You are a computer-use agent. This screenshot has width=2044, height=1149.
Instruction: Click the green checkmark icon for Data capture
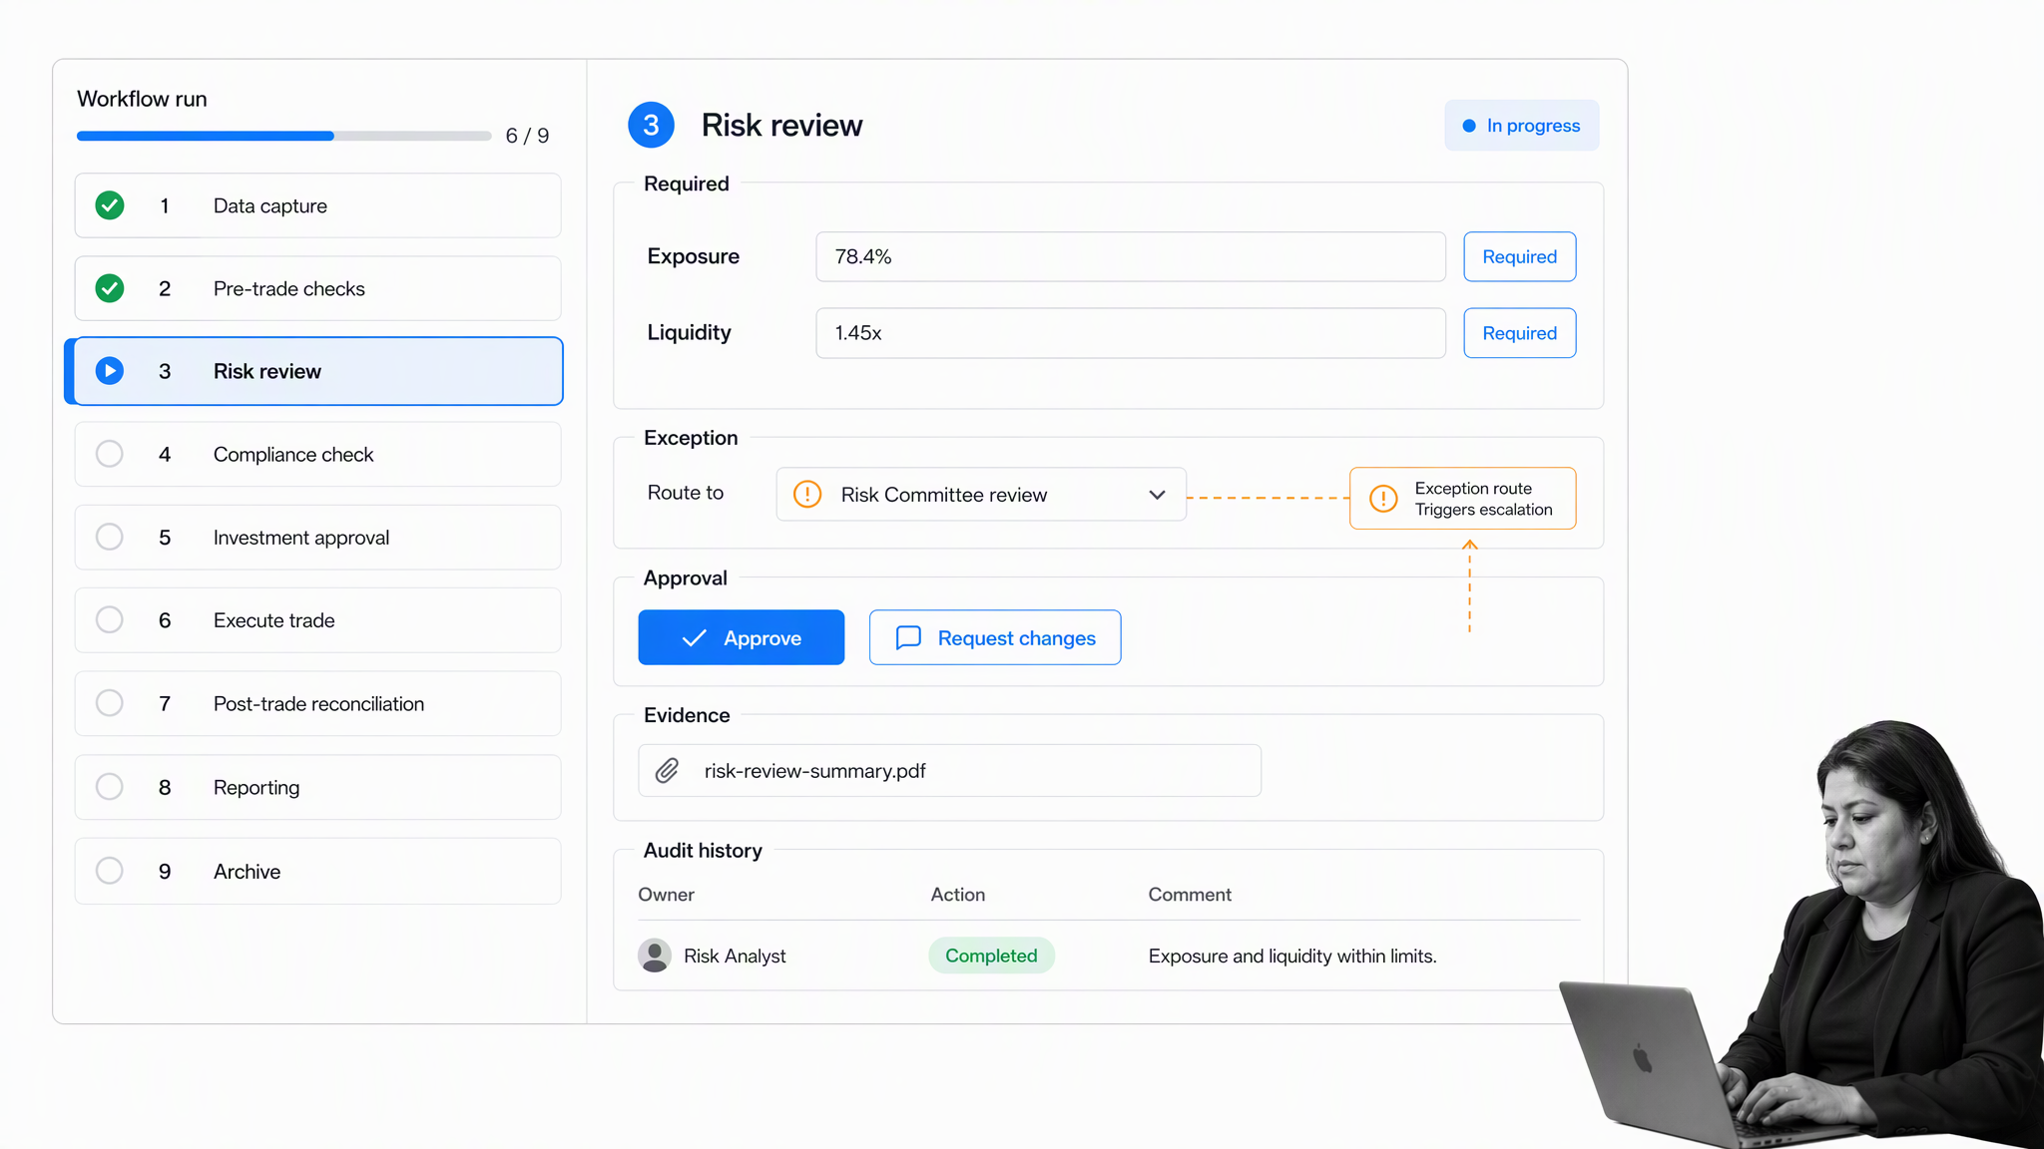click(110, 205)
